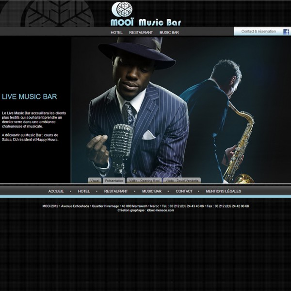Open the Vidéo - Opening Mooï tab
The height and width of the screenshot is (291, 291).
[x=144, y=180]
